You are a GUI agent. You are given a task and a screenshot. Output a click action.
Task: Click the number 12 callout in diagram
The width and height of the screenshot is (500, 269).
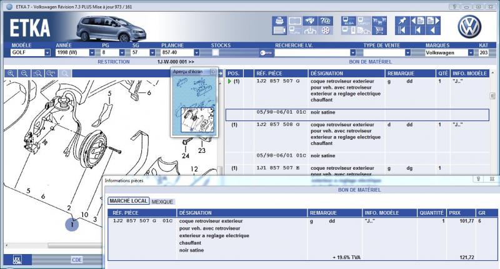[x=194, y=169]
